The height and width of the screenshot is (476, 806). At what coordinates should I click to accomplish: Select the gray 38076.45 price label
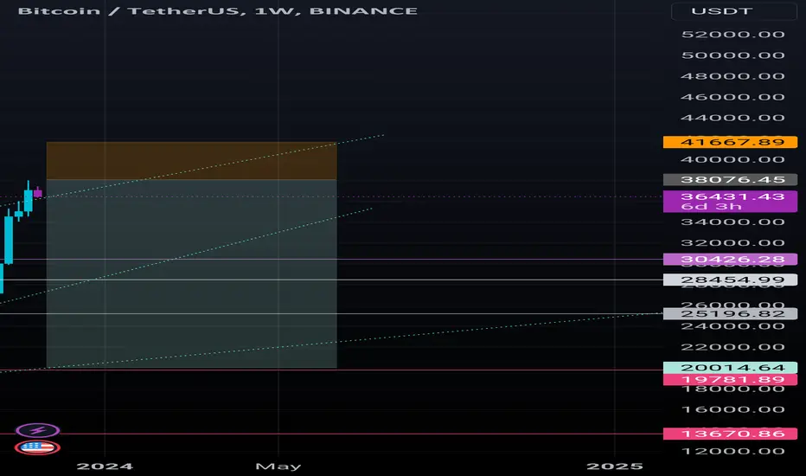[x=725, y=179]
